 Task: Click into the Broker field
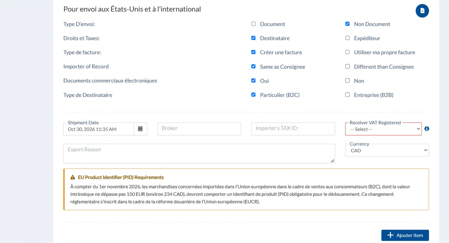pos(199,129)
